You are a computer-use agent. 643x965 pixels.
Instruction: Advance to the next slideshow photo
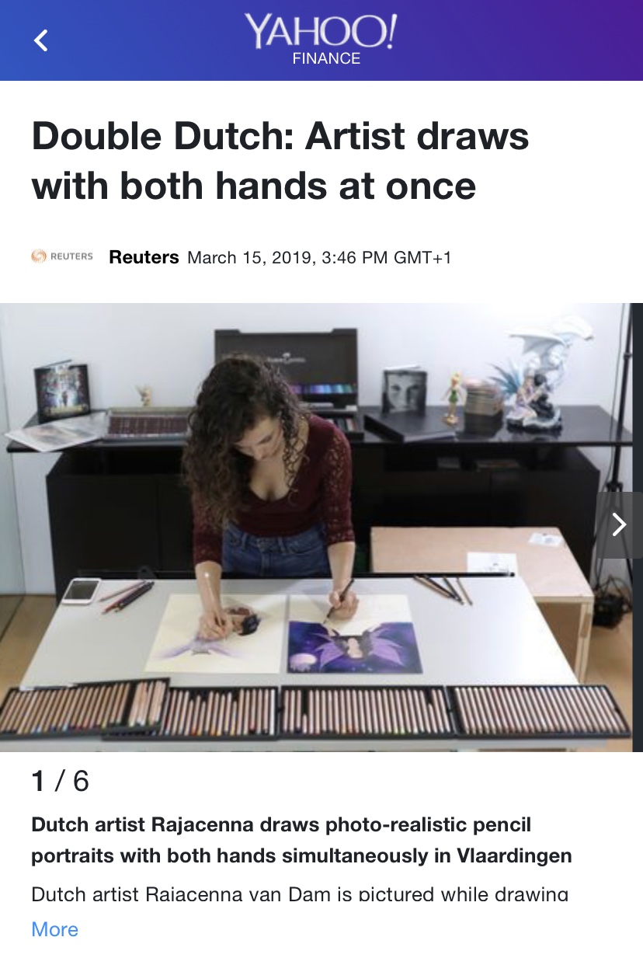(619, 525)
